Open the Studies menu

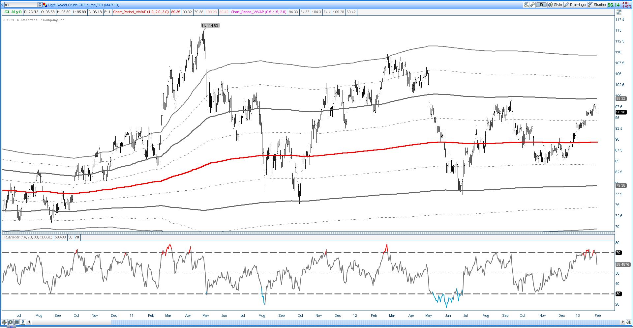pyautogui.click(x=597, y=5)
